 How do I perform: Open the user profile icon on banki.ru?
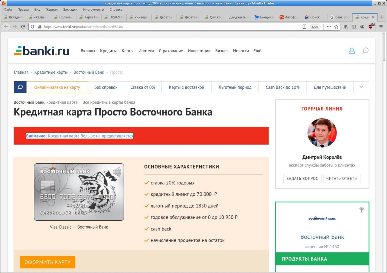[x=352, y=51]
